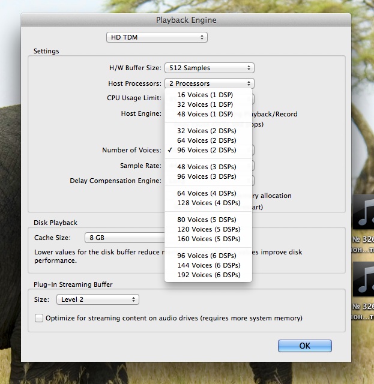Screen dimensions: 374x384
Task: Open the Host Processors dropdown
Action: (x=210, y=83)
